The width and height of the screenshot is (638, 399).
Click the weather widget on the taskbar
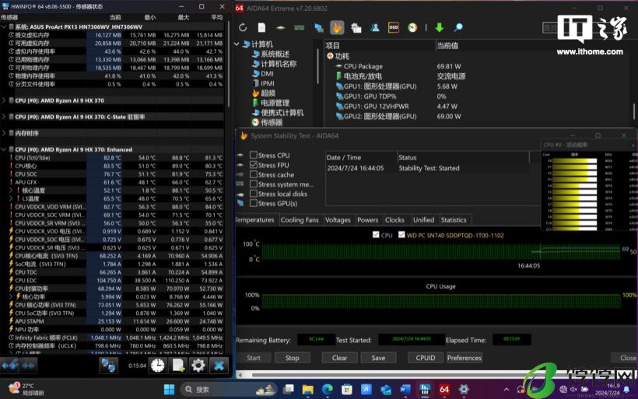tap(27, 389)
